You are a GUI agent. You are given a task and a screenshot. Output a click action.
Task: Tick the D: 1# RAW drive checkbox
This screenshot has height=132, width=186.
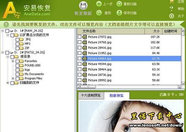(x=7, y=31)
